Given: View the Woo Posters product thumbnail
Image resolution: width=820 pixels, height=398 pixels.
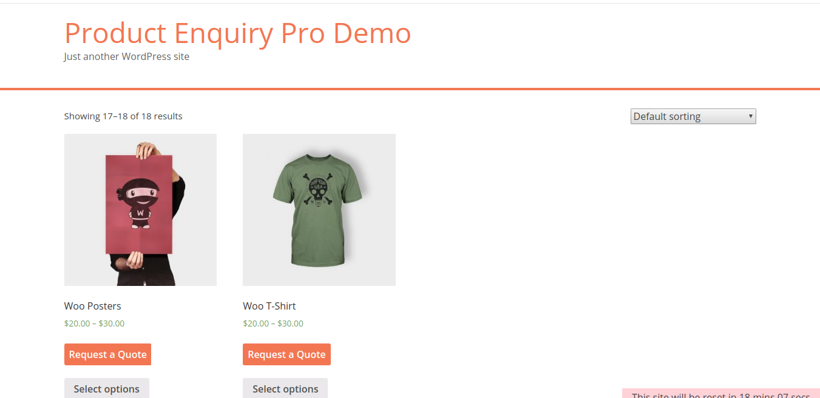Looking at the screenshot, I should [x=140, y=210].
